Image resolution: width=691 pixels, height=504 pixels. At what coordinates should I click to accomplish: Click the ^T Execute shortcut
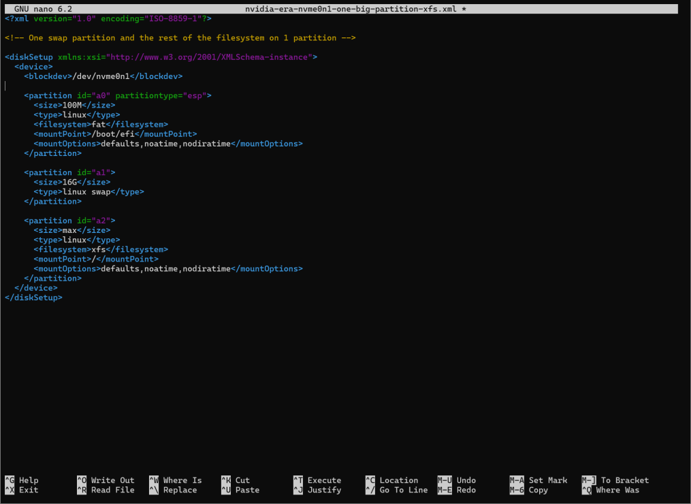pyautogui.click(x=317, y=480)
